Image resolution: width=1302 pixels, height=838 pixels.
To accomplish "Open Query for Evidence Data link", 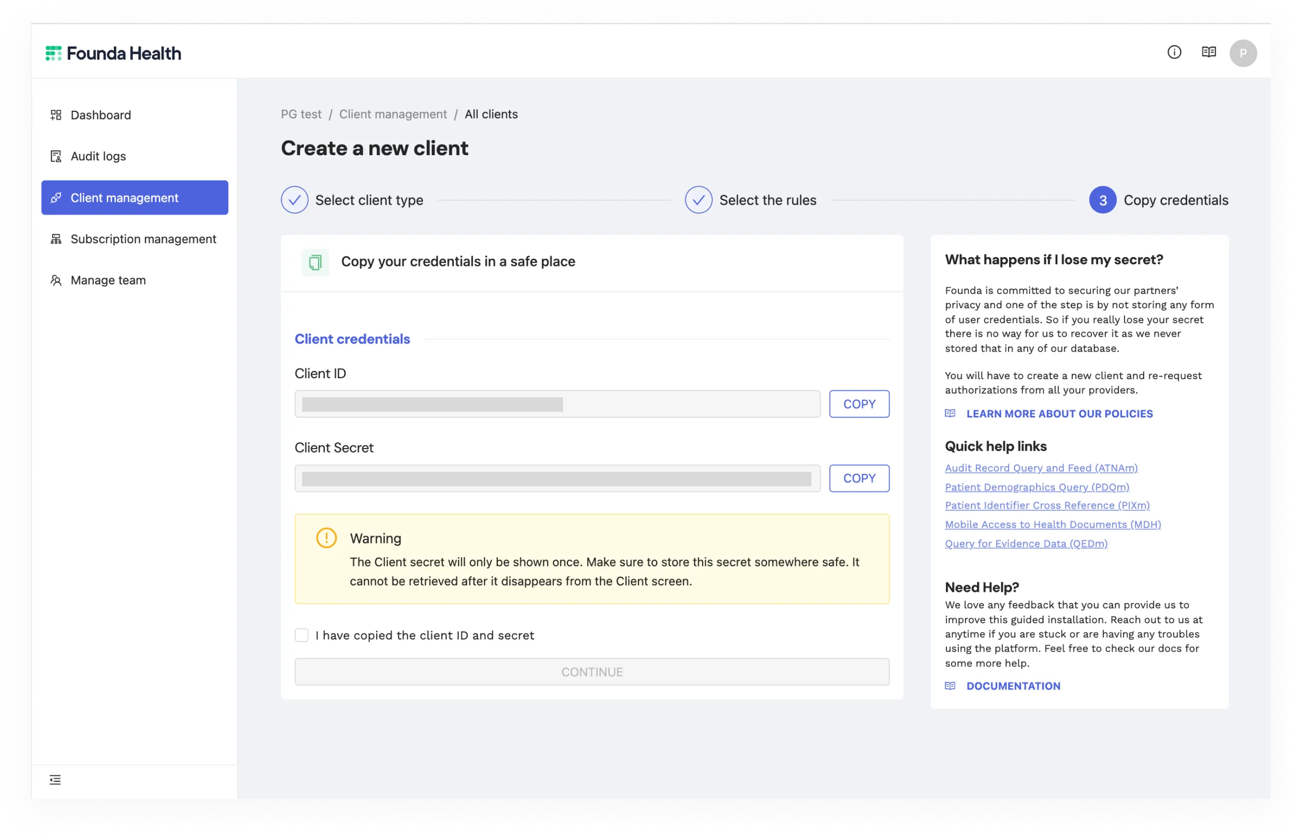I will [1026, 544].
